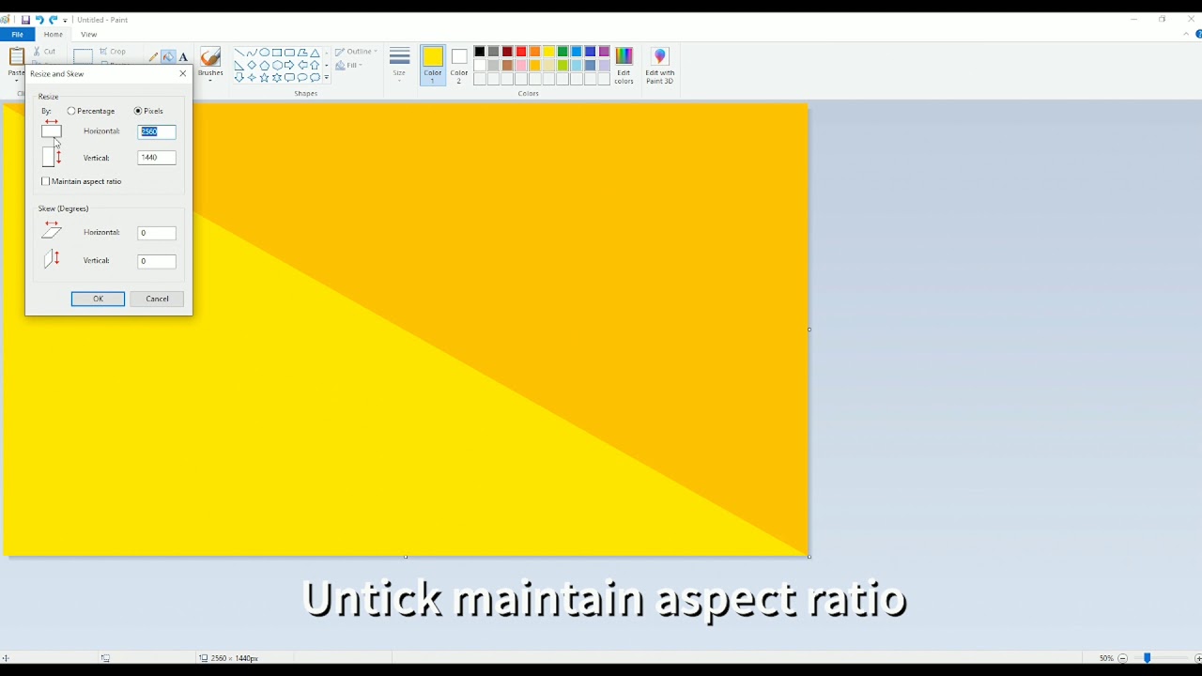
Task: Choose the Rounded rectangle shape
Action: coord(290,53)
